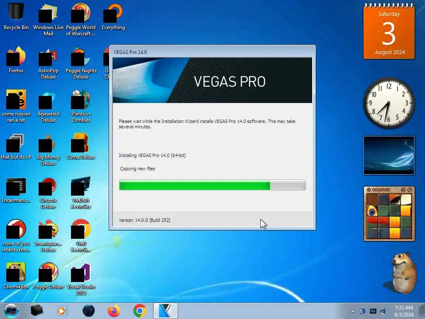This screenshot has width=425, height=319.
Task: Show hidden system tray icons
Action: pyautogui.click(x=353, y=311)
